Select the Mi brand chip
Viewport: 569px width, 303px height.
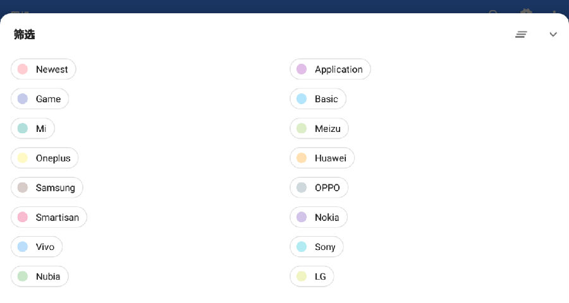33,128
